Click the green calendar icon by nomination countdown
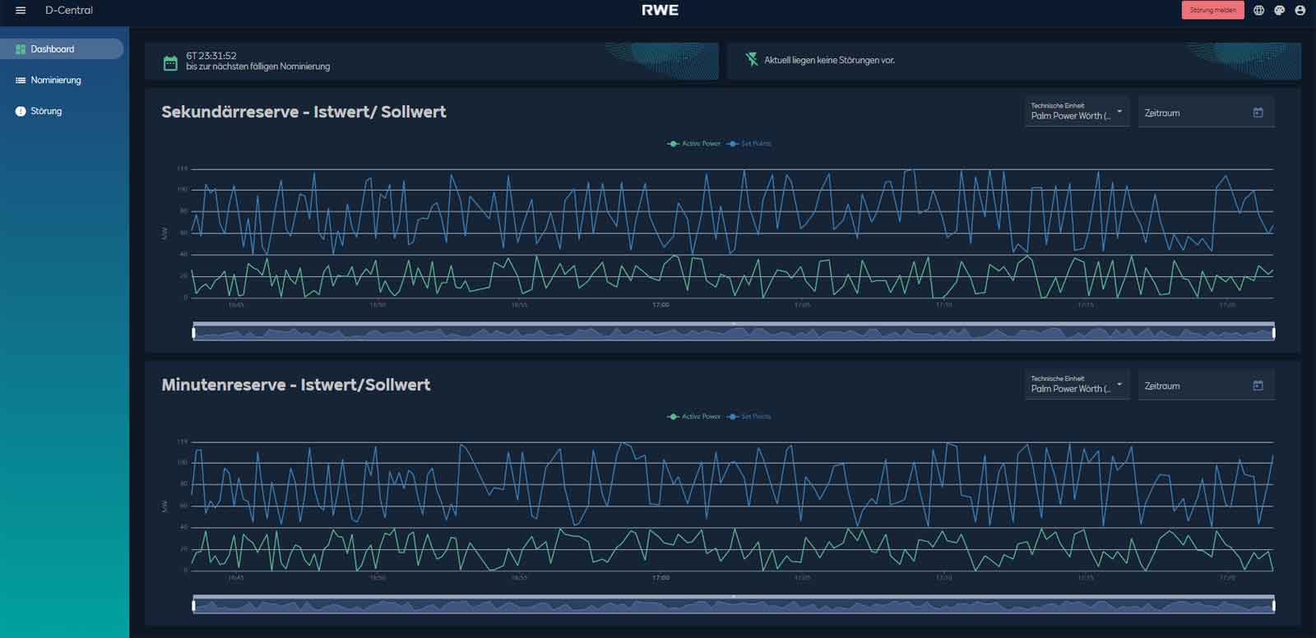 pyautogui.click(x=170, y=62)
